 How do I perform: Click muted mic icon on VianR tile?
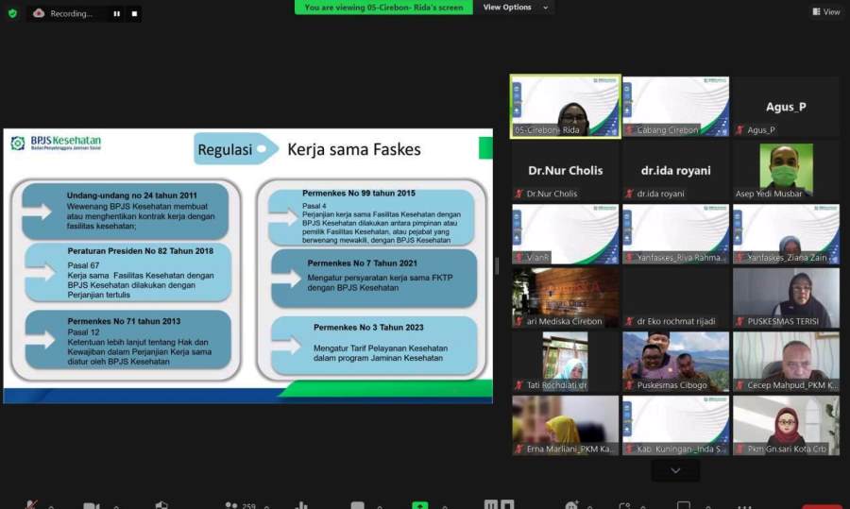[518, 258]
